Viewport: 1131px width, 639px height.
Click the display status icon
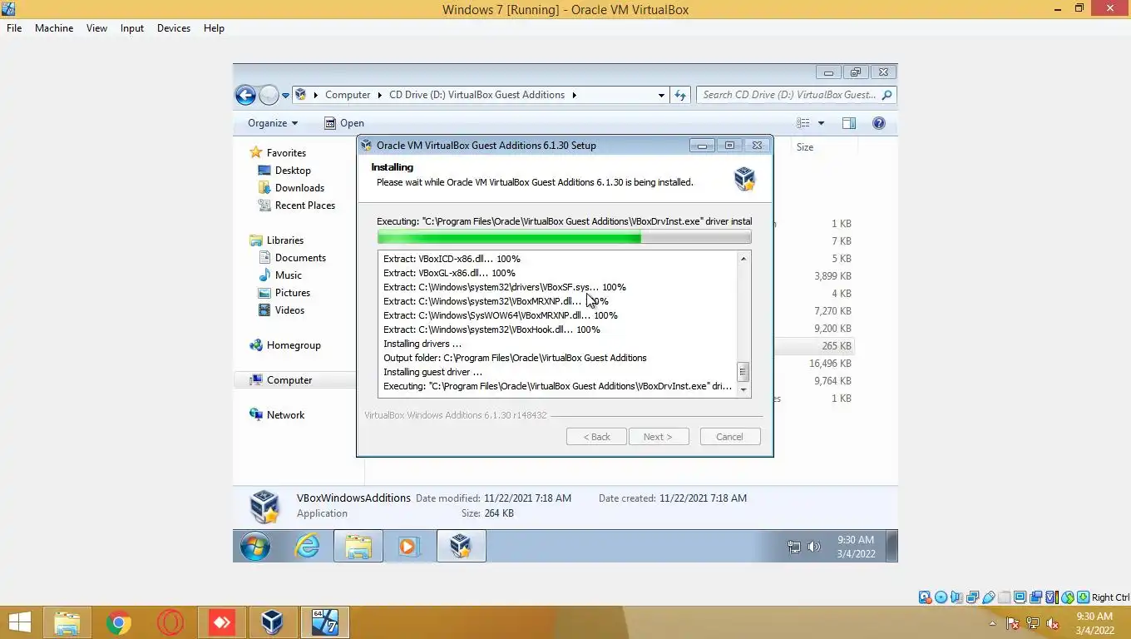(x=1020, y=597)
